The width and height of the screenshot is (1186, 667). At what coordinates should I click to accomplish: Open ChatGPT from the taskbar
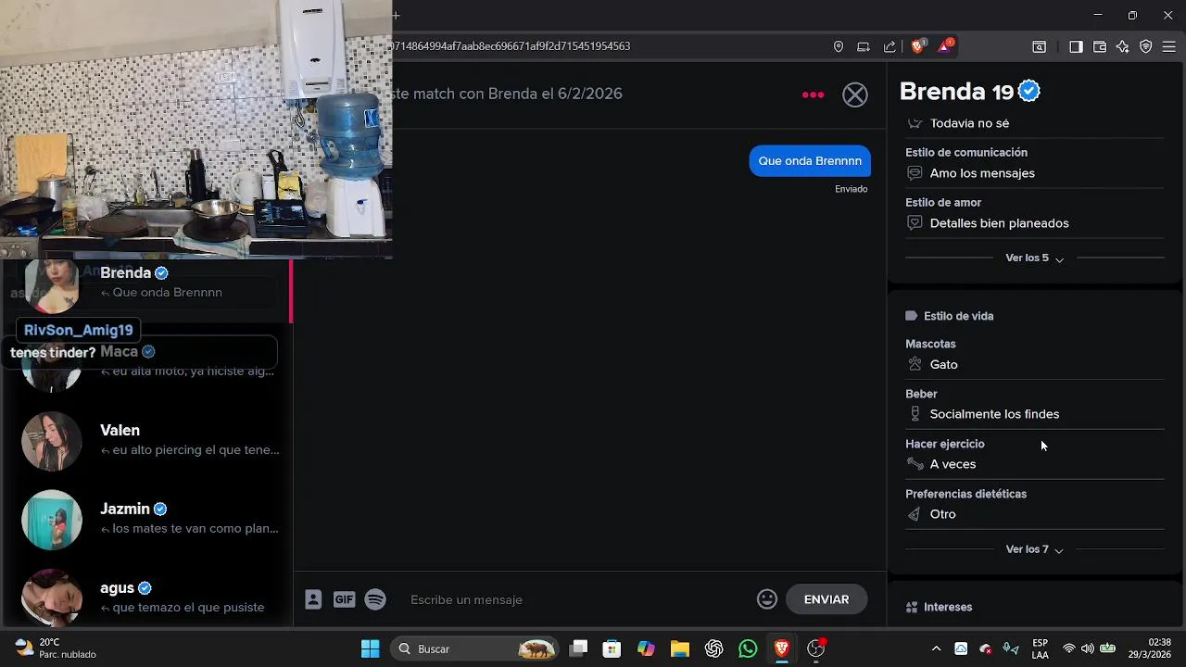[x=713, y=648]
